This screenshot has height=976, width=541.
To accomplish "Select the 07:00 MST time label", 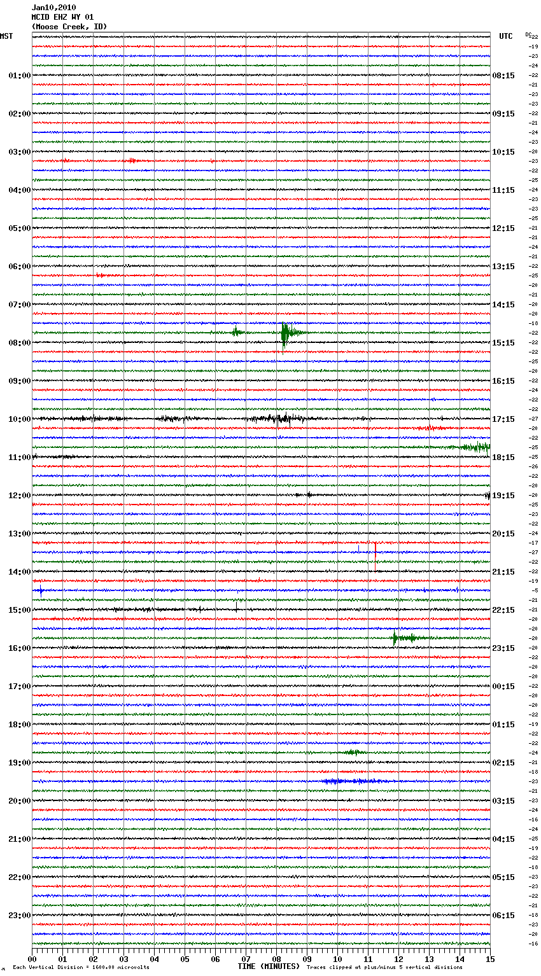I will click(x=19, y=305).
